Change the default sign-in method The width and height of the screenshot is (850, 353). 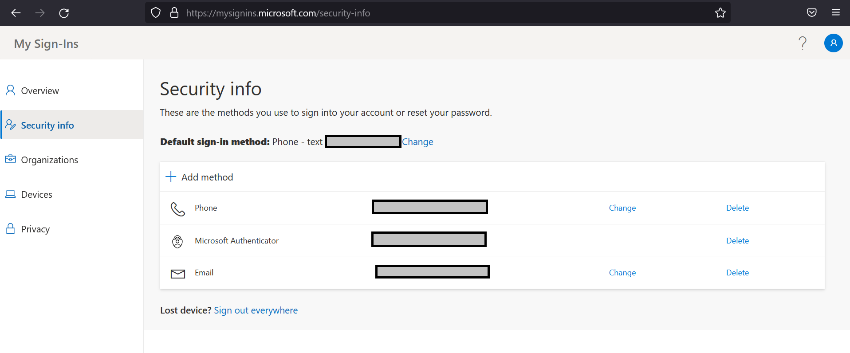click(x=417, y=142)
